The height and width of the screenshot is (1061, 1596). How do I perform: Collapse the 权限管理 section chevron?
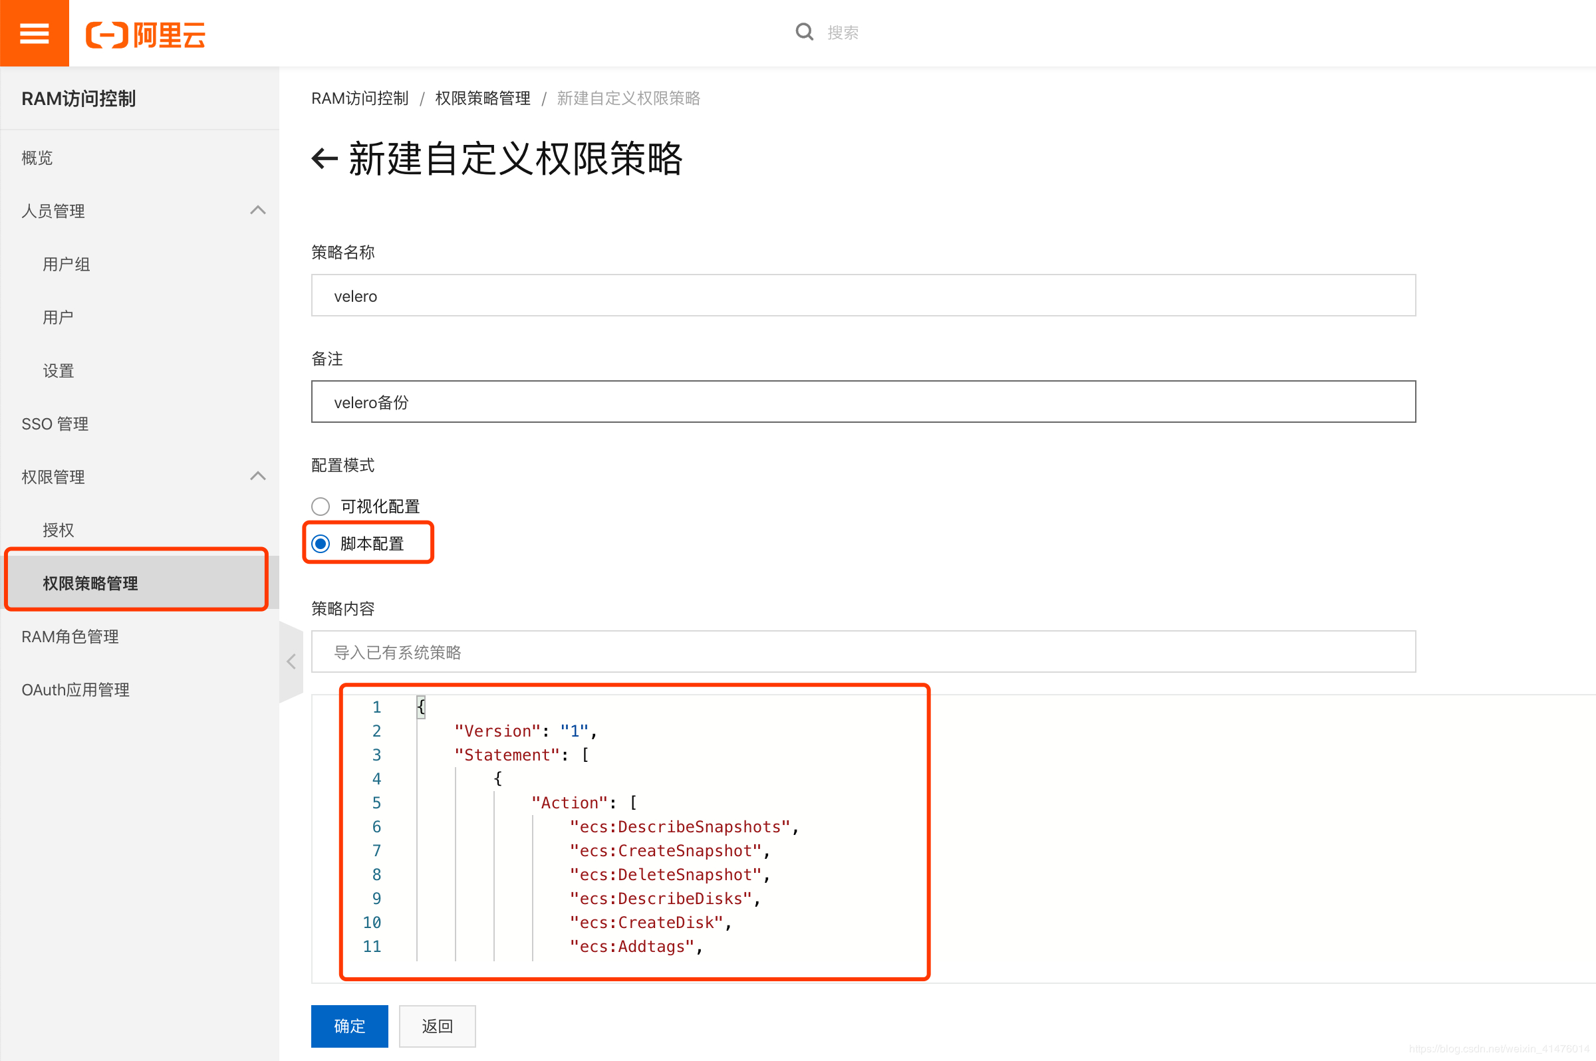pyautogui.click(x=258, y=477)
